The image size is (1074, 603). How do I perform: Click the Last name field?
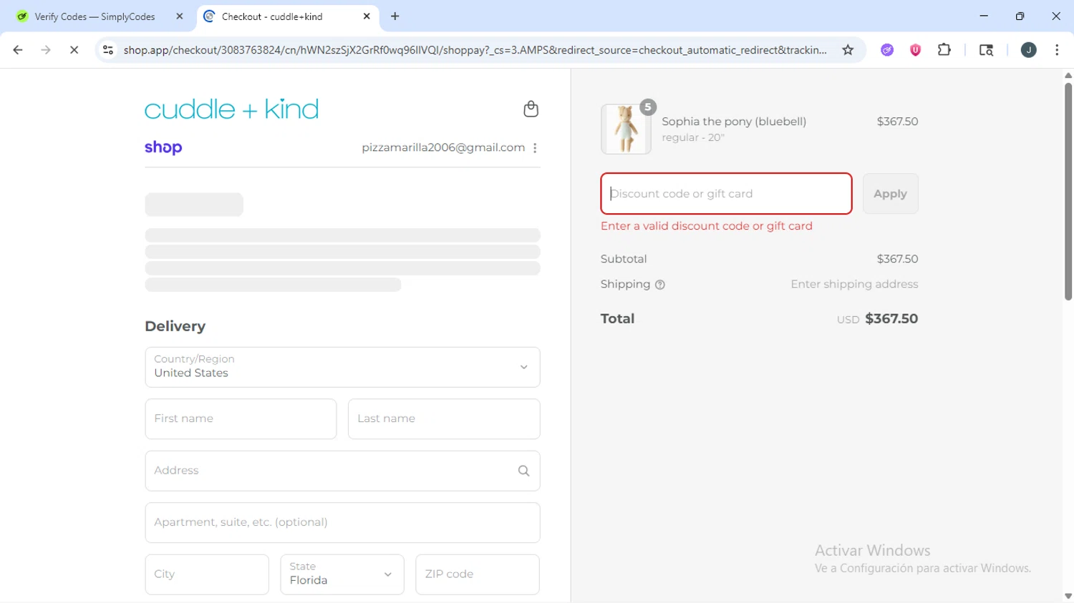tap(444, 419)
